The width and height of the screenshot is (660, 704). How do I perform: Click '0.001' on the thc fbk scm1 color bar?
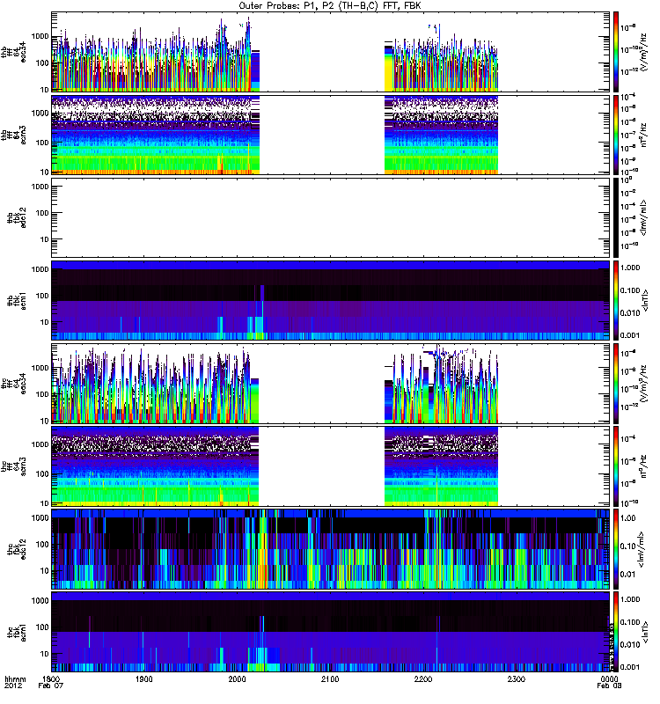[630, 667]
